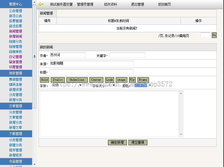Insert a Link with the Link button
Image resolution: width=224 pixels, height=167 pixels.
pos(110,80)
